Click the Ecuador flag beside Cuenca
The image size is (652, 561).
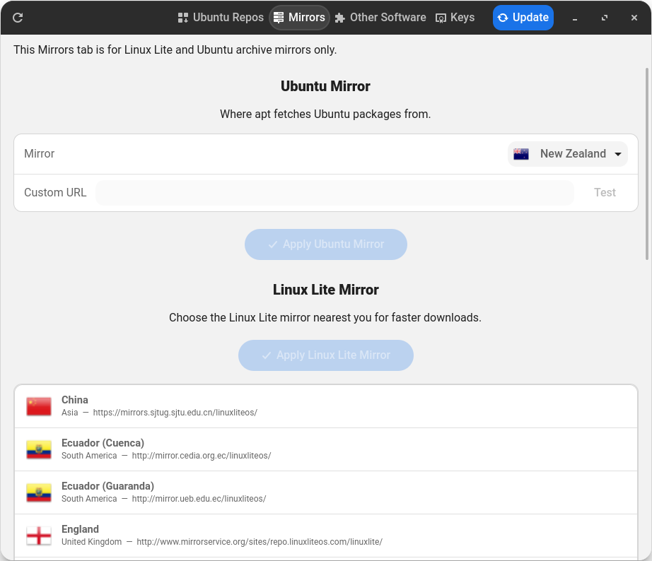39,449
